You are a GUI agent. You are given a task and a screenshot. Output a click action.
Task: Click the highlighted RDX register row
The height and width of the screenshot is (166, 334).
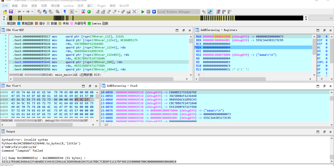click(x=253, y=47)
